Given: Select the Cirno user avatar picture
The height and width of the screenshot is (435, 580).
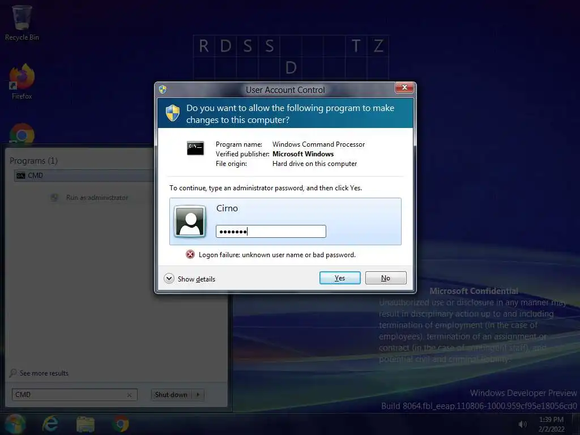Looking at the screenshot, I should 190,221.
